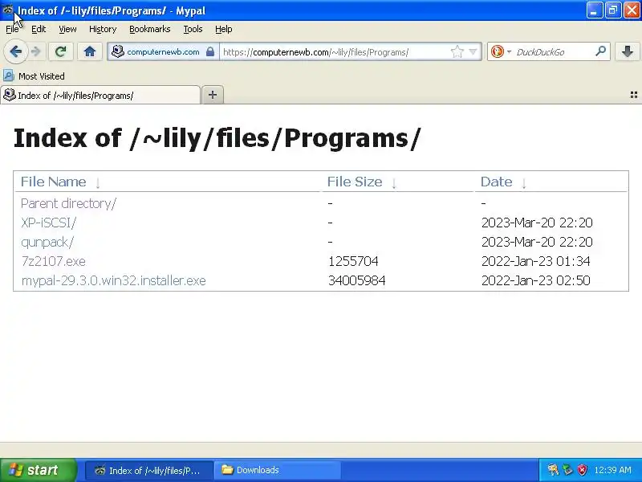The height and width of the screenshot is (482, 642).
Task: Sort by File Size column header
Action: (x=355, y=182)
